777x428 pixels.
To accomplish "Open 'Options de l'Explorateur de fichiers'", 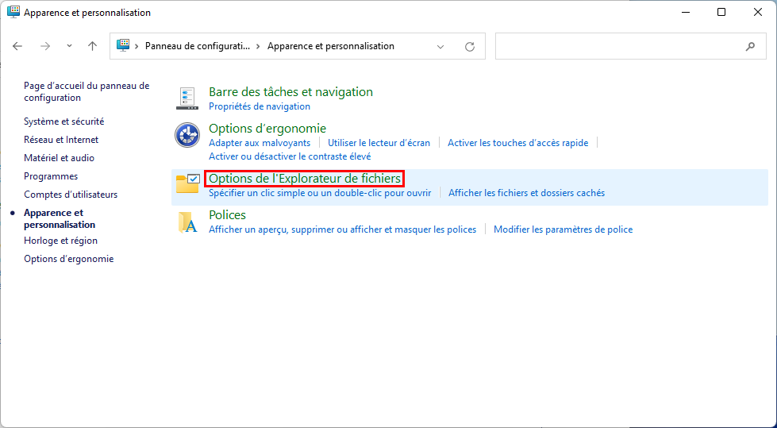I will click(305, 179).
